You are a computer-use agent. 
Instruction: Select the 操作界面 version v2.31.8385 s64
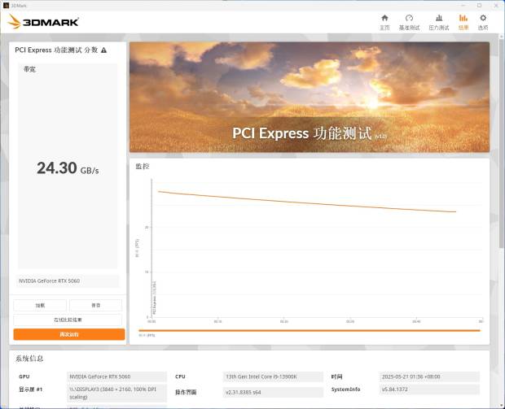click(x=273, y=392)
